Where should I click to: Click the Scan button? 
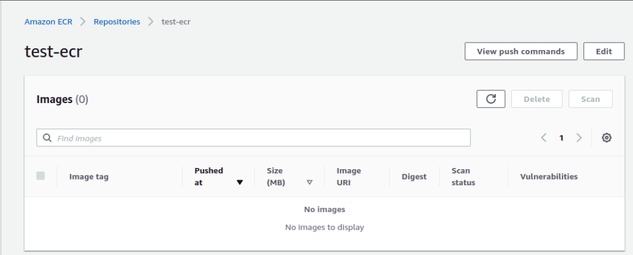click(590, 99)
